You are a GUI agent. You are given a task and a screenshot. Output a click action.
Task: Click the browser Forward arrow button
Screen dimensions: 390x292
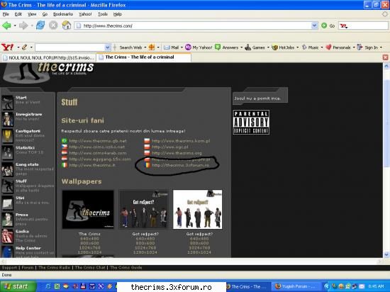(x=23, y=26)
